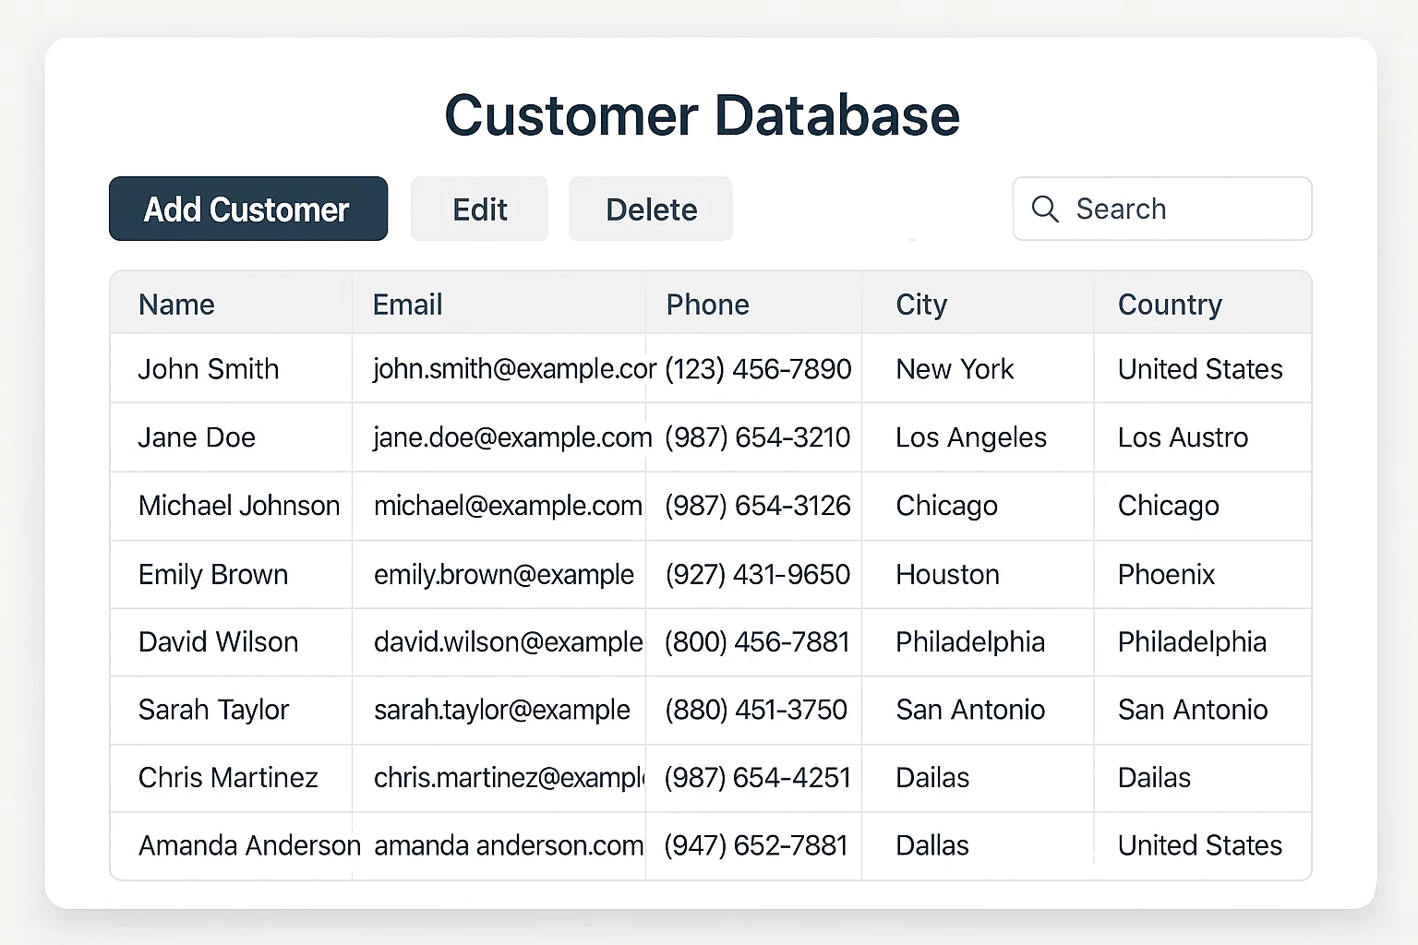Viewport: 1418px width, 945px height.
Task: Select the John Smith name cell
Action: (x=231, y=368)
